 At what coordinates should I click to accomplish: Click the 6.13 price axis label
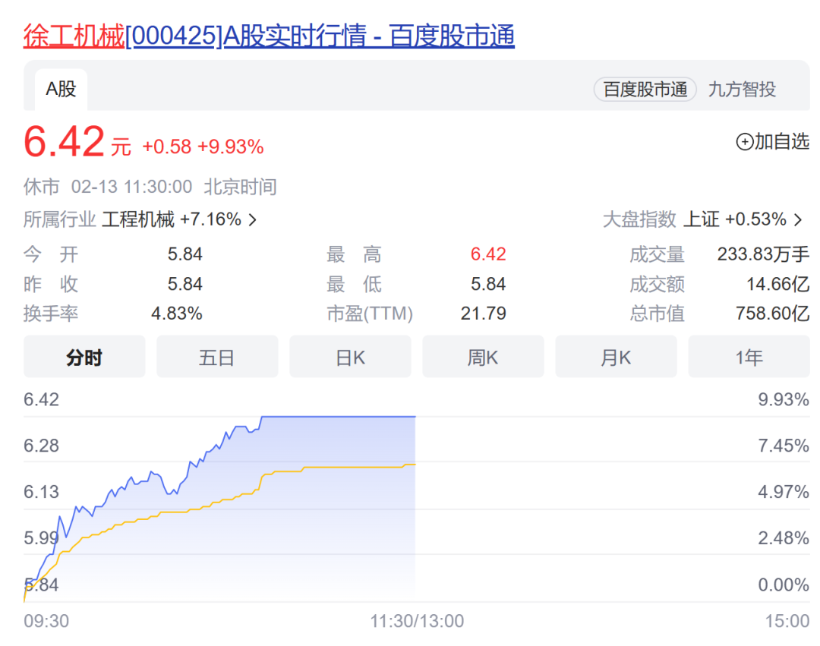[x=41, y=492]
